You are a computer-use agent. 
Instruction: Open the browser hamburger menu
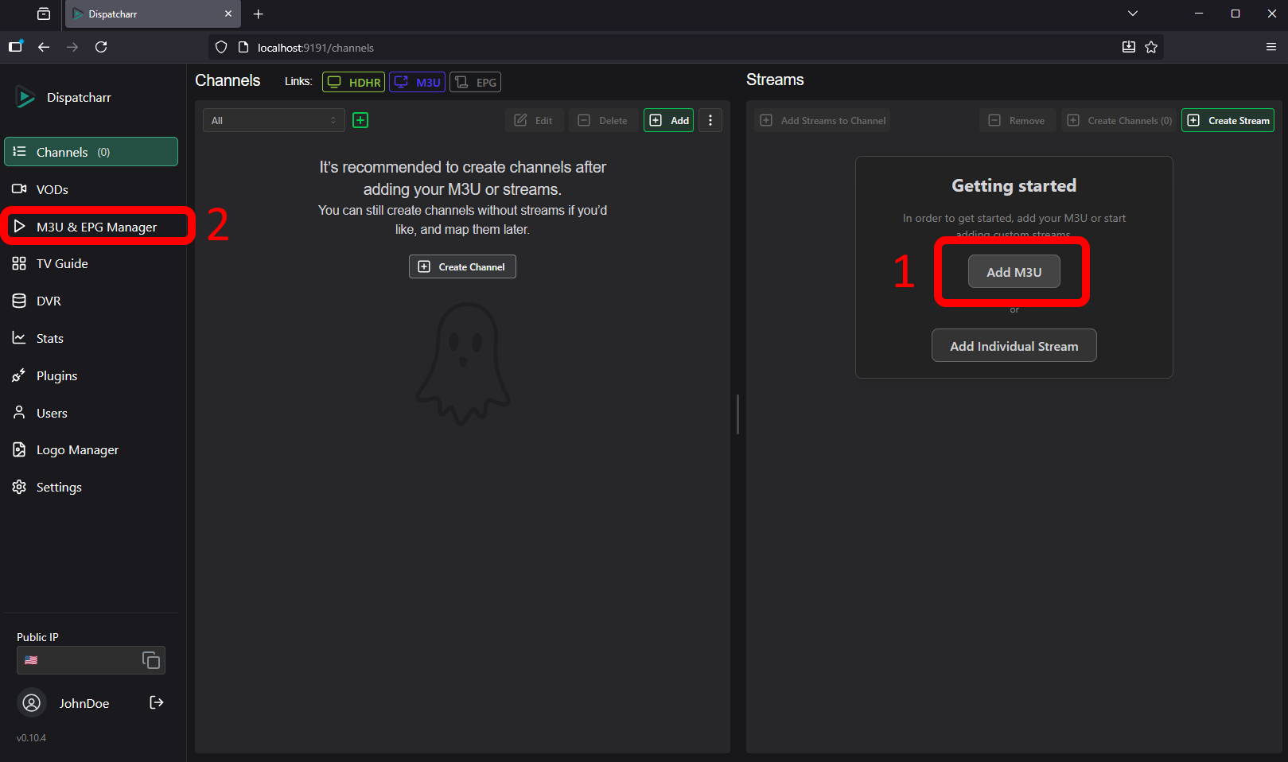tap(1271, 47)
